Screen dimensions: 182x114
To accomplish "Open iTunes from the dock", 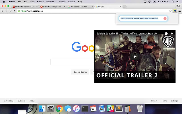I will click(x=76, y=108).
